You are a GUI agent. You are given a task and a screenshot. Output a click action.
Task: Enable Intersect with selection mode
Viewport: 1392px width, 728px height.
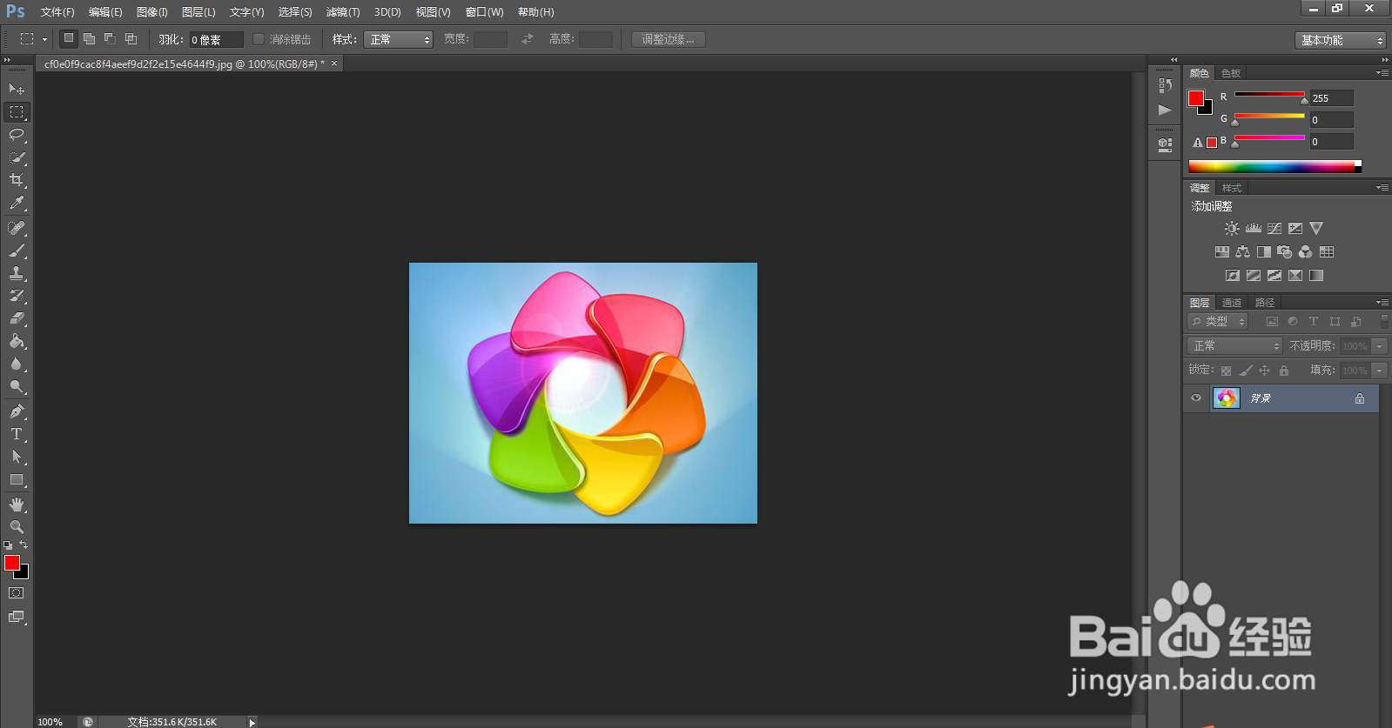click(131, 39)
